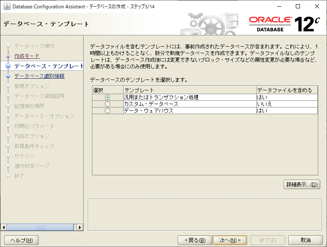This screenshot has width=327, height=247.
Task: Open the 作成モード step link
Action: click(27, 56)
